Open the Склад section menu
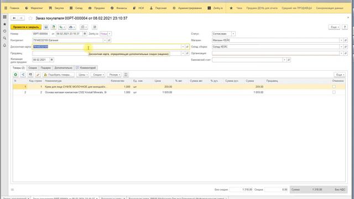Viewport: 354px width, 199px height. [x=76, y=8]
